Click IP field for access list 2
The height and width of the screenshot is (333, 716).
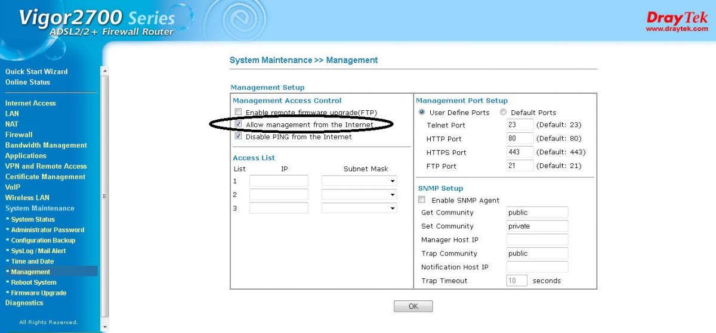[x=279, y=194]
